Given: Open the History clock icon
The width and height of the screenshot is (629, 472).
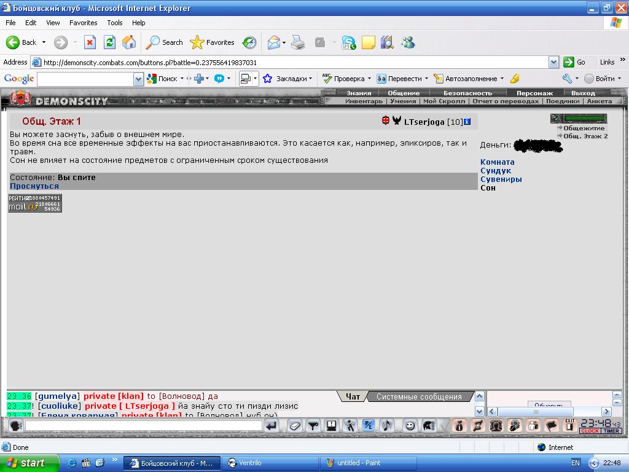Looking at the screenshot, I should 249,42.
